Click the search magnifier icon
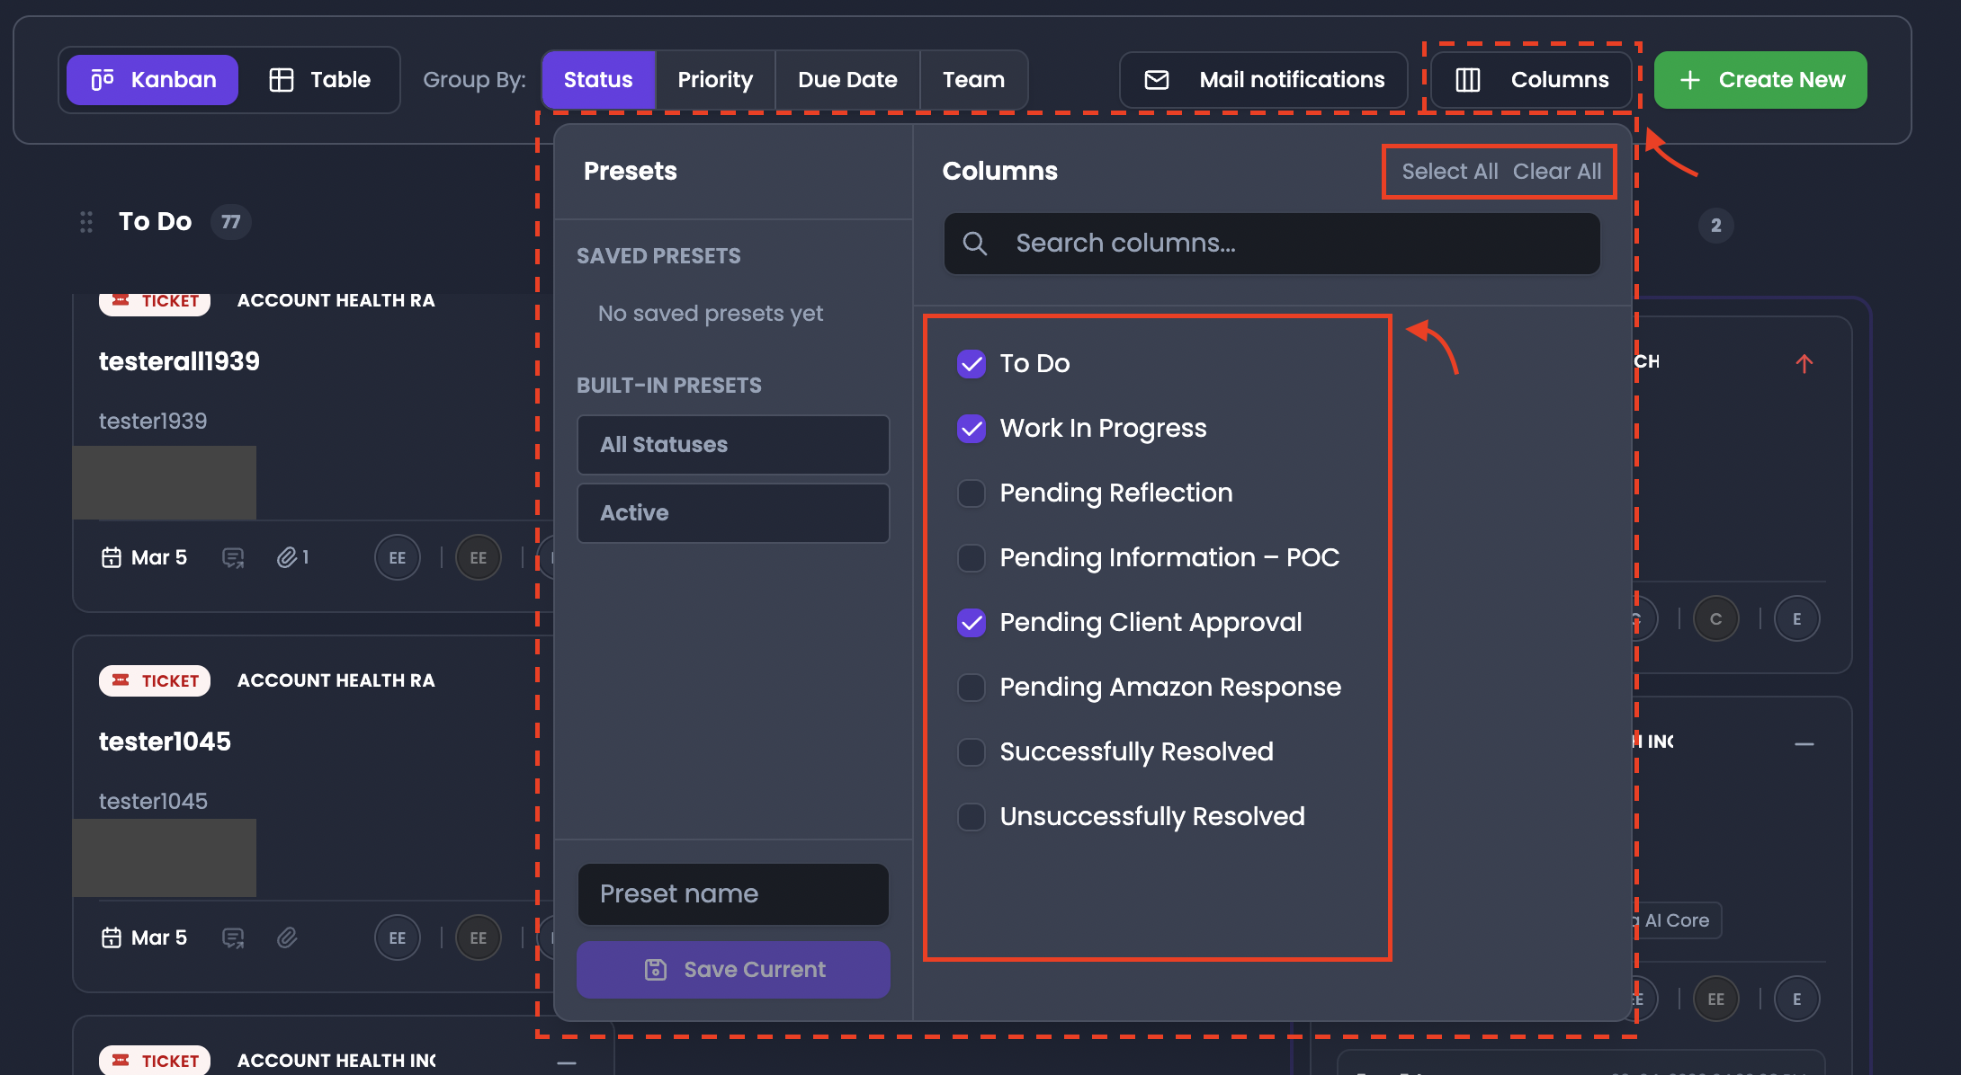Screen dimensions: 1961x1075 coord(975,244)
